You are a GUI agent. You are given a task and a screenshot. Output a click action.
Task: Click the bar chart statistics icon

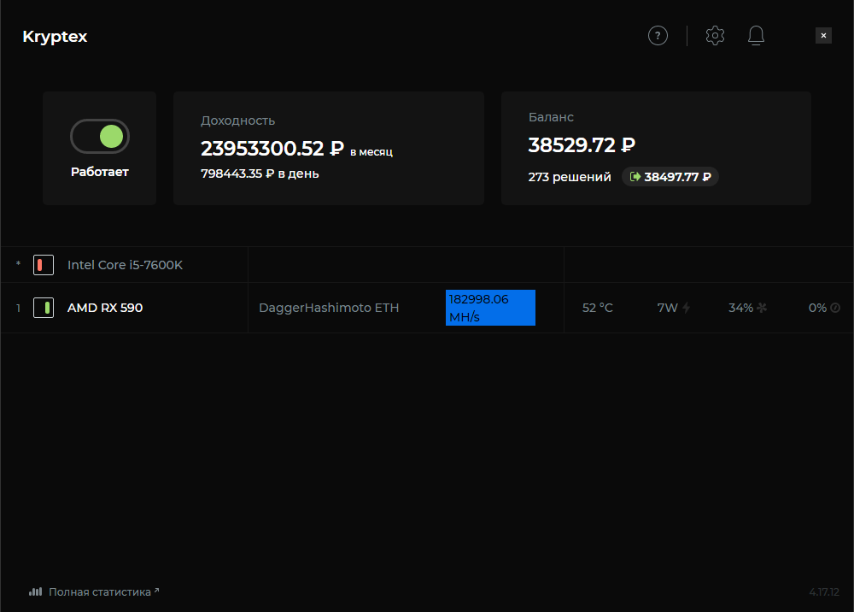point(35,591)
